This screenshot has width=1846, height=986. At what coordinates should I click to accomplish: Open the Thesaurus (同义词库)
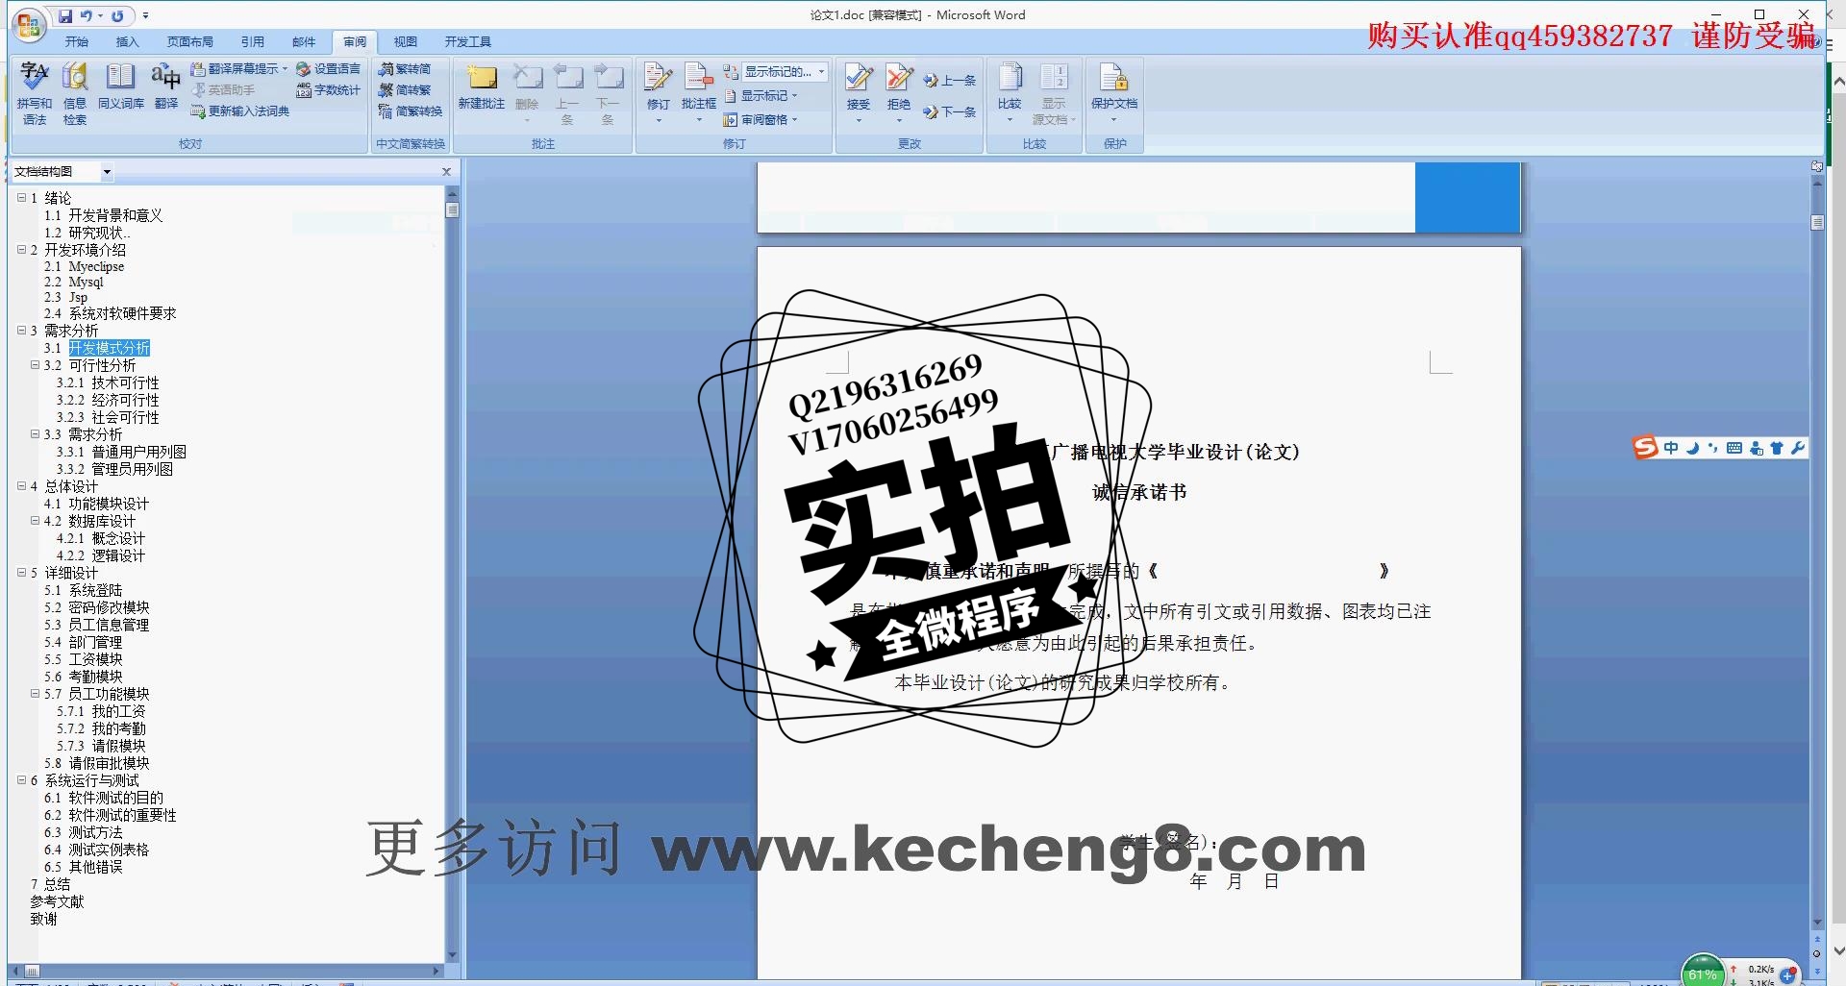pyautogui.click(x=120, y=86)
